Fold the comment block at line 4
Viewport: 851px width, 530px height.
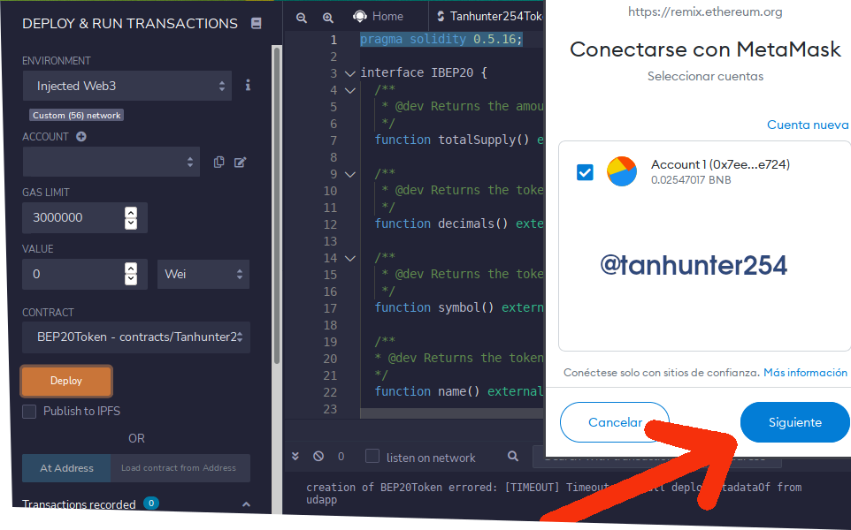pyautogui.click(x=350, y=90)
